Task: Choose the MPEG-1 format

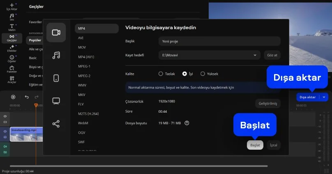Action: tap(84, 66)
